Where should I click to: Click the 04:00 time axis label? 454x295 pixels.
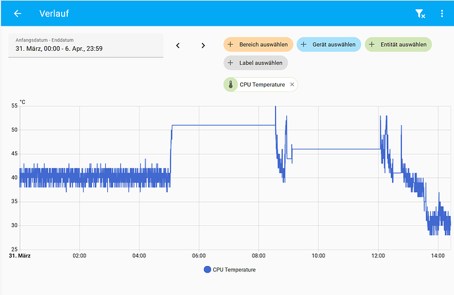[x=139, y=255]
